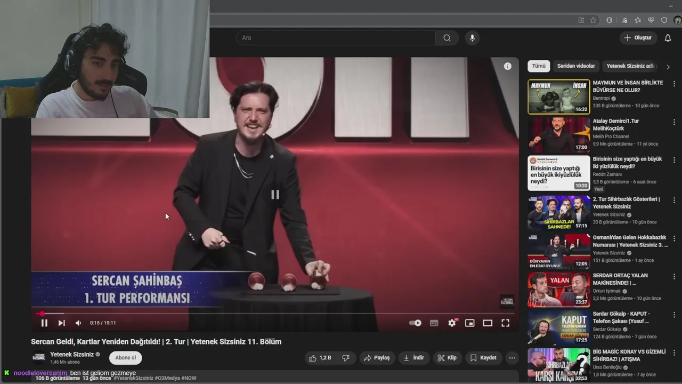Open the Reddit Zamanı ikiyüzlülük thumbnail
This screenshot has width=682, height=384.
[x=558, y=173]
